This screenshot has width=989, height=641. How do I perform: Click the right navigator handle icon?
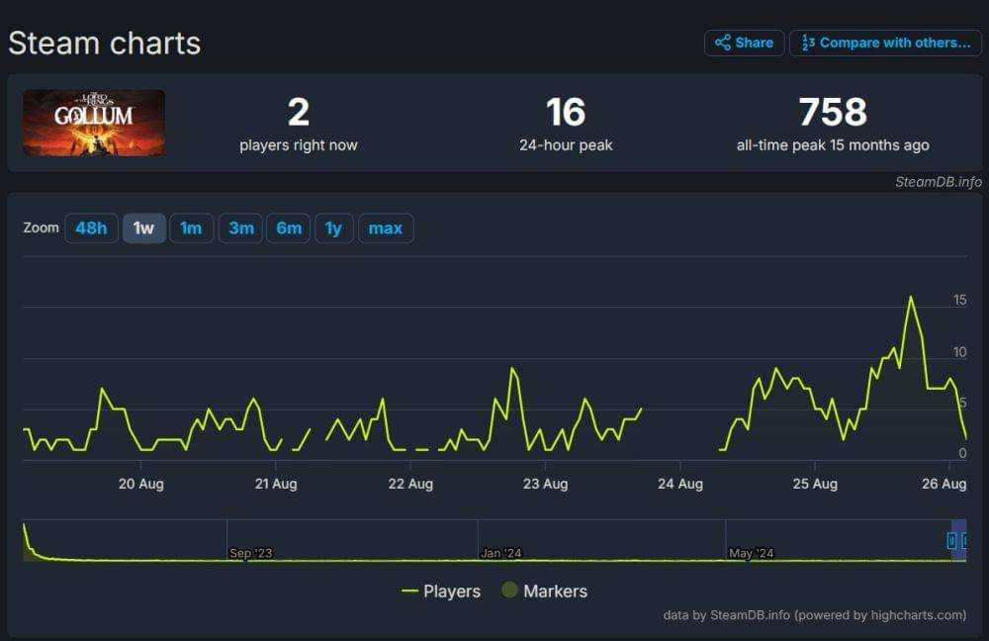click(x=966, y=542)
